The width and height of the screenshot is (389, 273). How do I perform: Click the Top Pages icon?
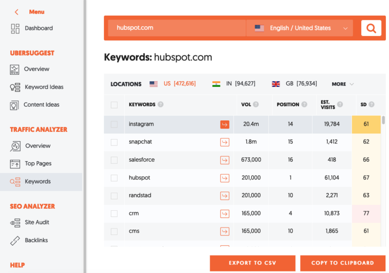click(x=15, y=164)
